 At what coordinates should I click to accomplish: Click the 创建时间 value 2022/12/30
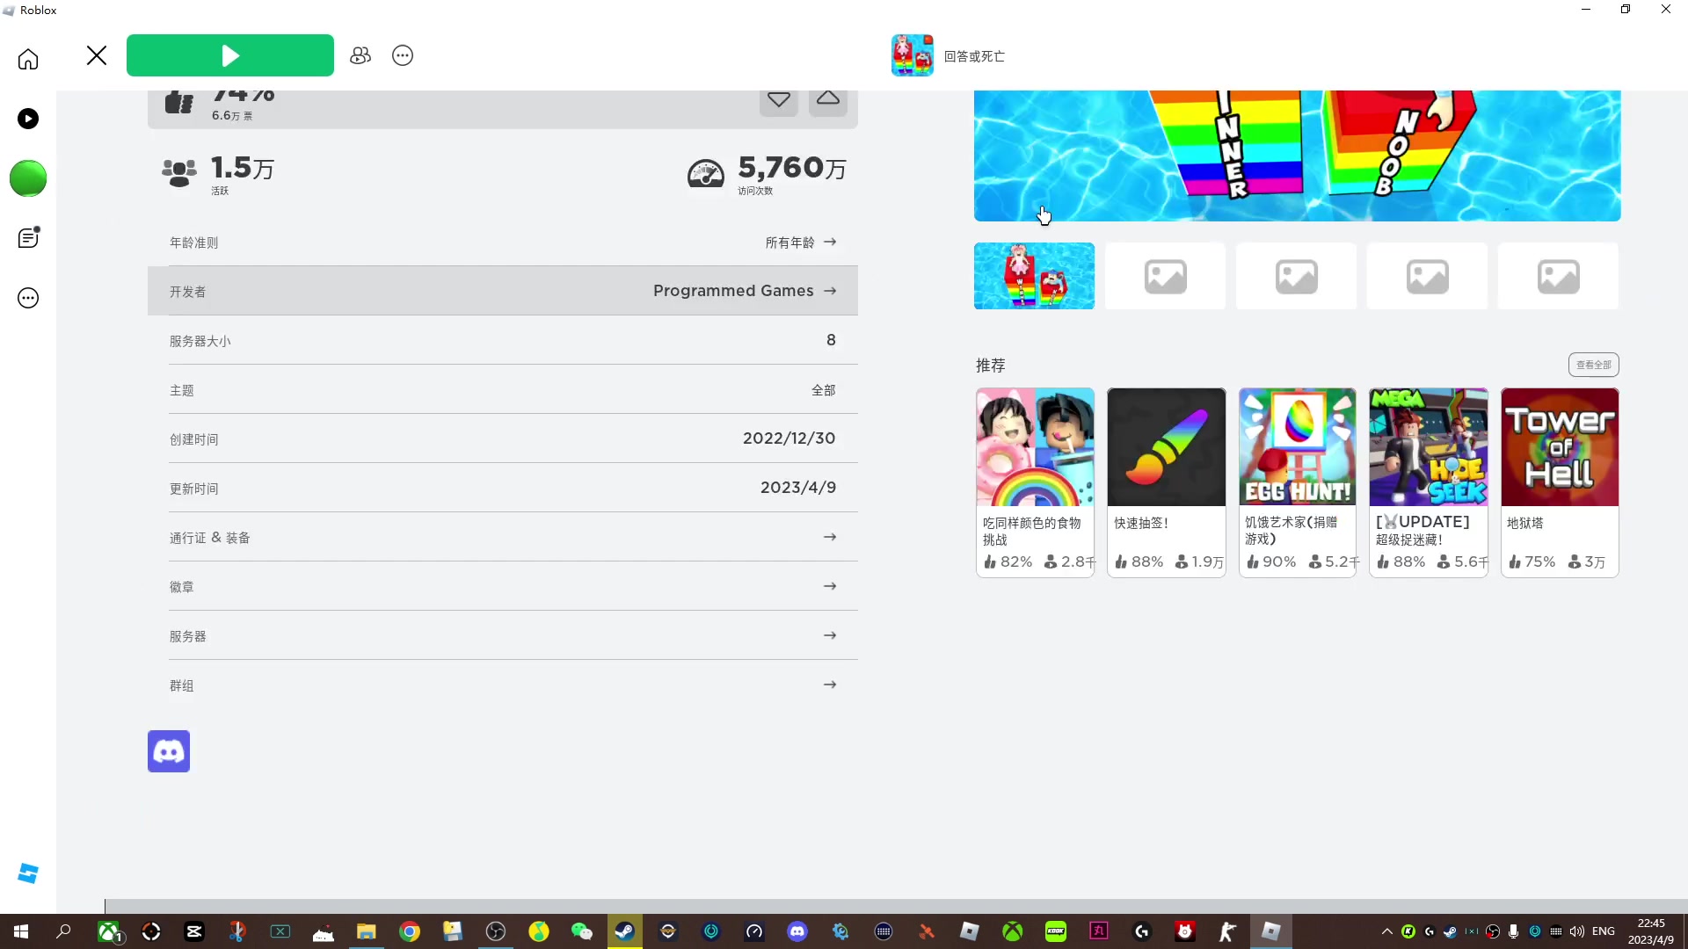pos(789,438)
